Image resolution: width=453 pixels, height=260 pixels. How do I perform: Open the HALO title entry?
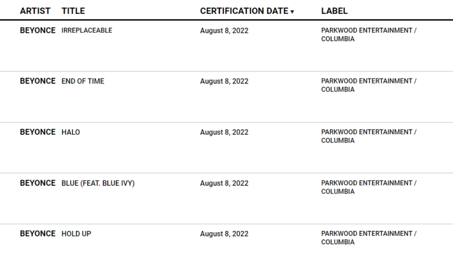[71, 132]
